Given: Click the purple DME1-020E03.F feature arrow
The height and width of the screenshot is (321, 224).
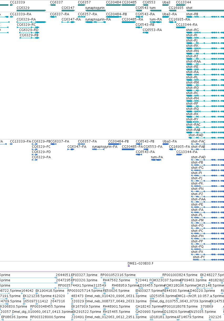Looking at the screenshot, I should (x=129, y=266).
